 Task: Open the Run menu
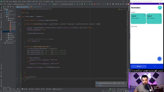pyautogui.click(x=37, y=2)
